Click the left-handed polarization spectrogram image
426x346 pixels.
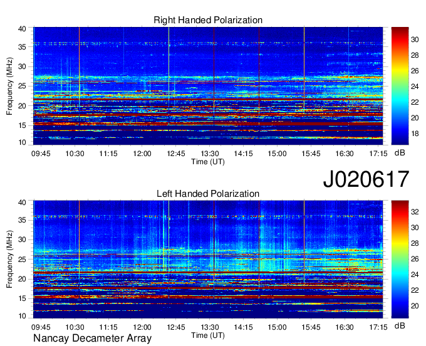point(208,259)
